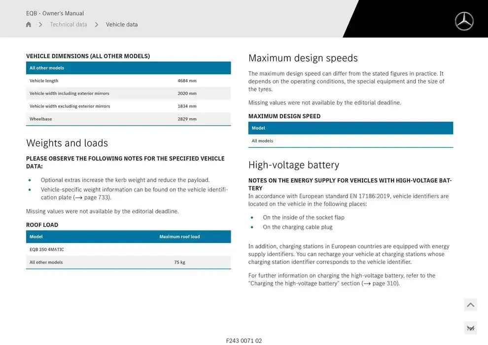488x345 pixels.
Task: Click the Vehicle length table row
Action: point(128,81)
